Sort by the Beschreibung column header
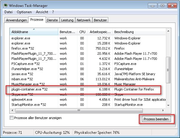The image size is (180, 138). point(139,32)
